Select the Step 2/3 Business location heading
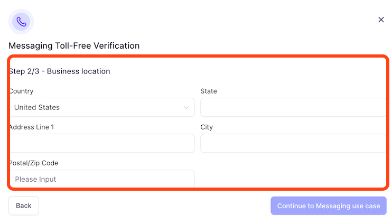392x224 pixels. click(x=60, y=71)
